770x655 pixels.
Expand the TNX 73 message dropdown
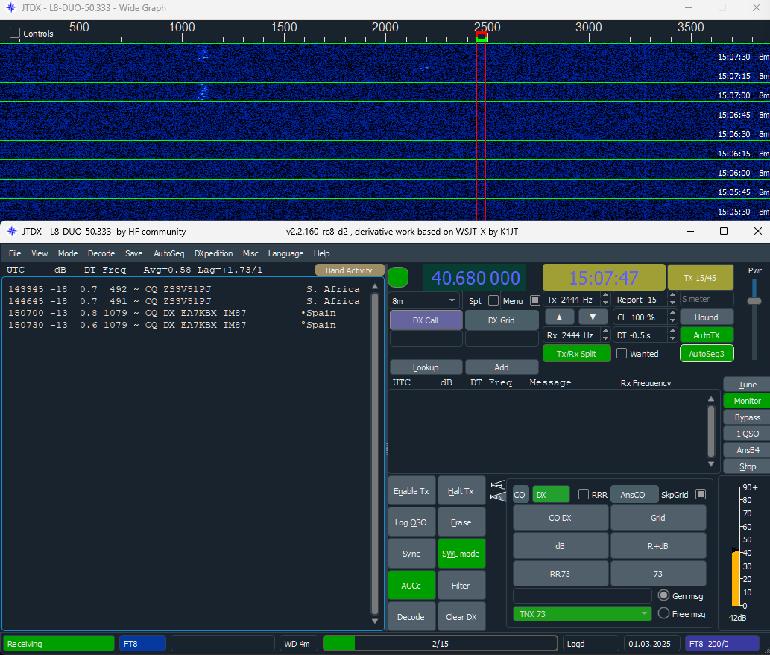click(582, 614)
